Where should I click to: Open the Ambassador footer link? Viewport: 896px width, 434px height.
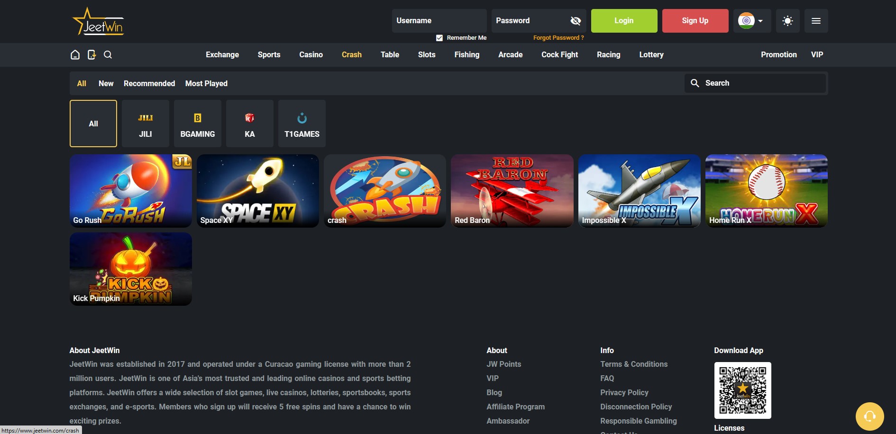click(x=508, y=421)
